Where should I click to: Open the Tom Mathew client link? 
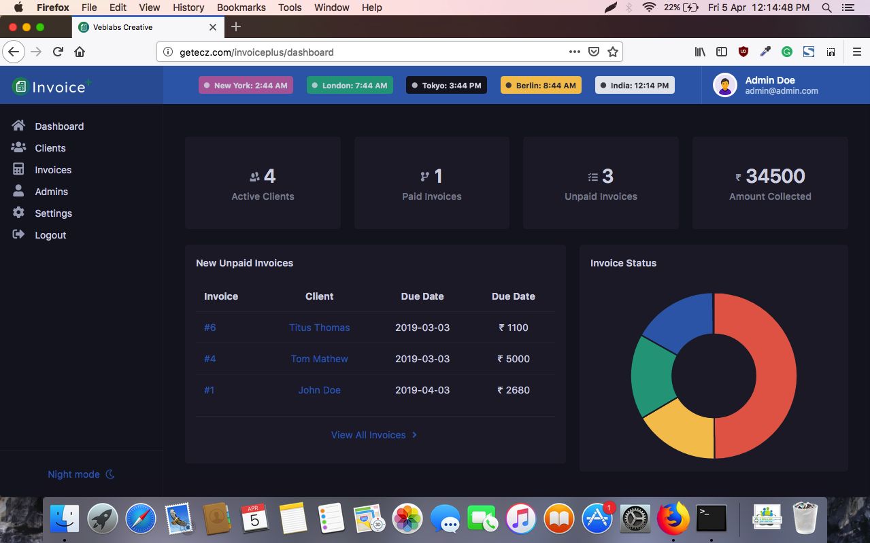point(319,359)
